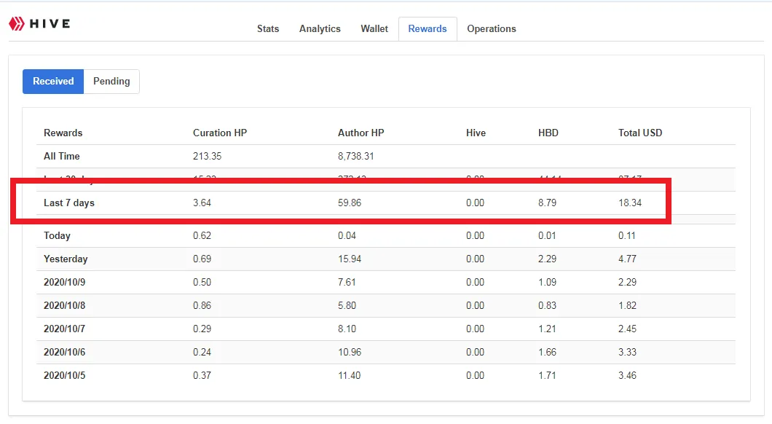Click 2020/10/5 total USD 3.46
This screenshot has width=772, height=424.
[627, 375]
